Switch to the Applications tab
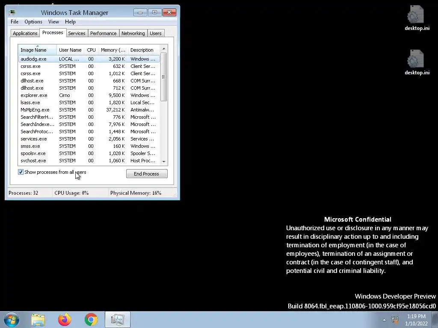Image resolution: width=438 pixels, height=328 pixels. pyautogui.click(x=25, y=33)
